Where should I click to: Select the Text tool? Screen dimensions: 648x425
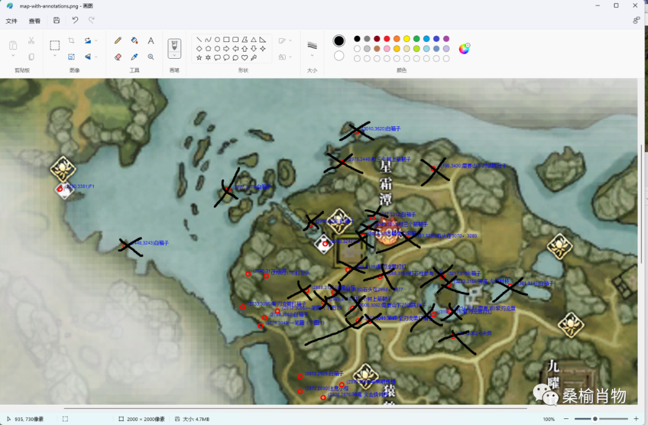pos(151,41)
